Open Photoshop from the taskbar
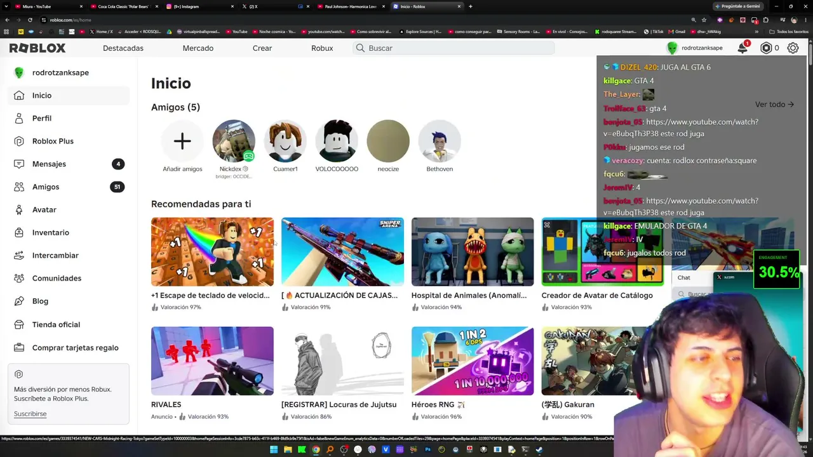The image size is (813, 457). pos(427,450)
